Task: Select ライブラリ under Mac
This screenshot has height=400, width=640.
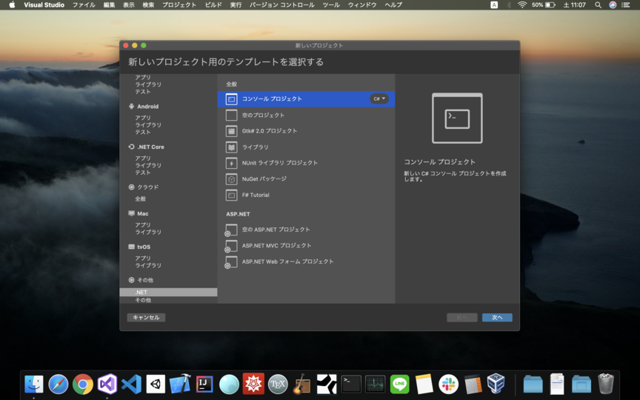Action: (148, 233)
